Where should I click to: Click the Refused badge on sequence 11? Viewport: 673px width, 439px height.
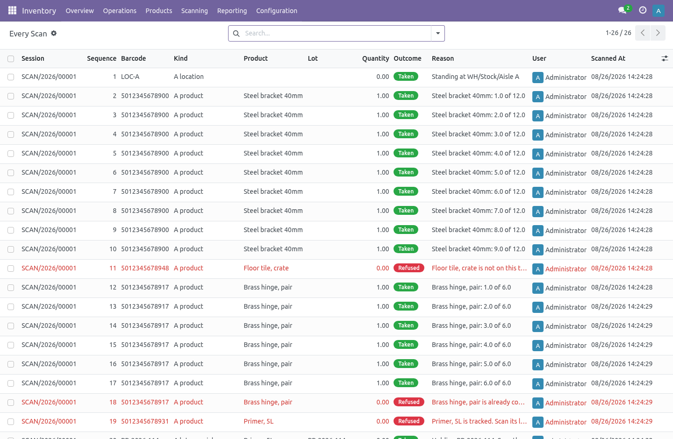click(x=409, y=268)
